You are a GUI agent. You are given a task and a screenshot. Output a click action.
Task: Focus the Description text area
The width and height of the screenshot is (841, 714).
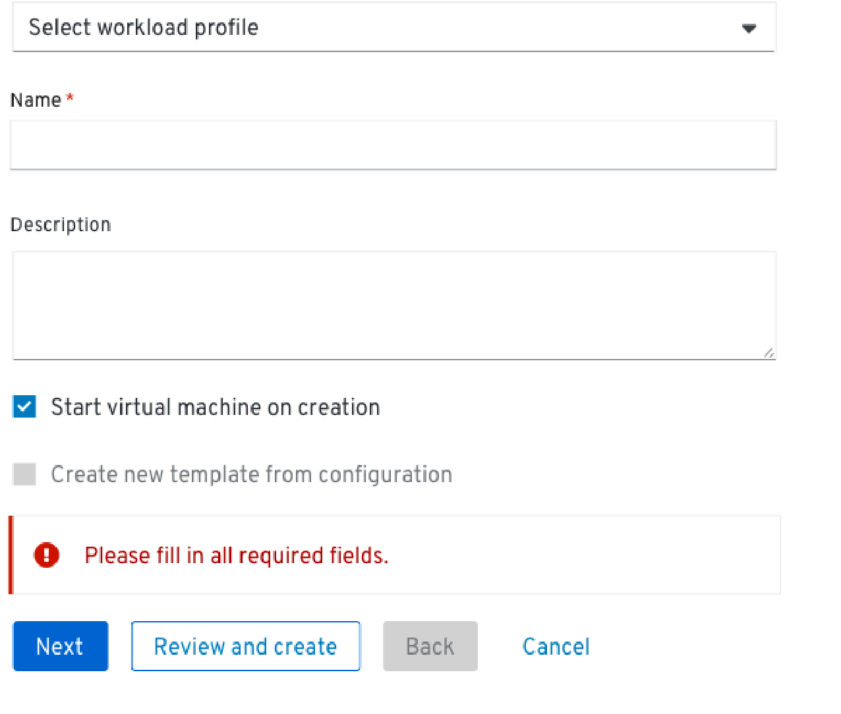(x=393, y=304)
